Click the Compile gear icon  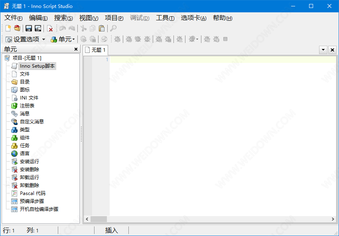tap(83, 39)
